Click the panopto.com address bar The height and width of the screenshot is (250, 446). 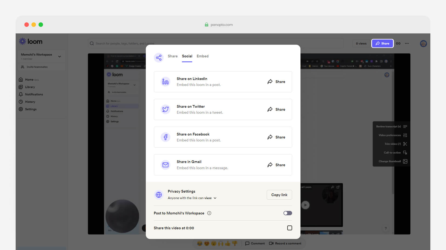pos(219,25)
